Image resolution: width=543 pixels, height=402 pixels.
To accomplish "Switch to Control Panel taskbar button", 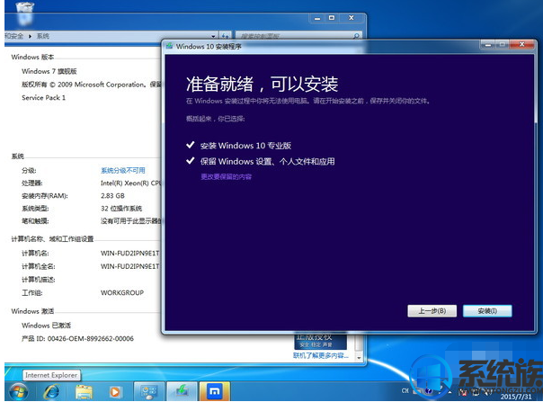I will (x=149, y=391).
